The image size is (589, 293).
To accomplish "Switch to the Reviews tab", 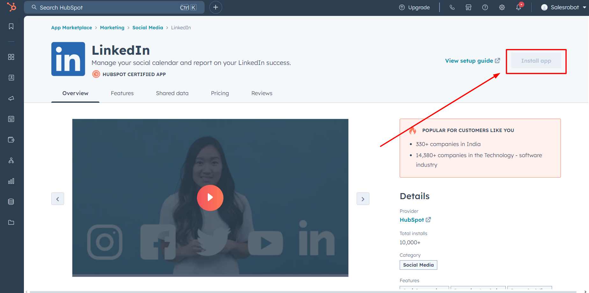I will (x=262, y=93).
